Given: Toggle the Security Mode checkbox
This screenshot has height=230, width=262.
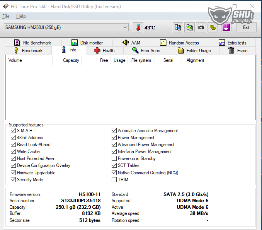Looking at the screenshot, I should coord(14,180).
